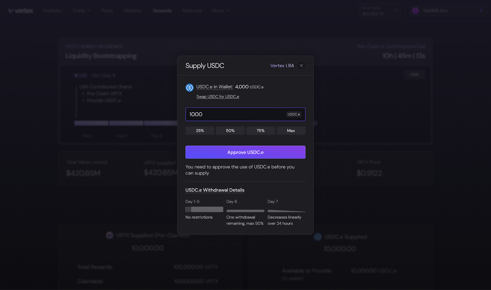Select the 50% amount preset
The width and height of the screenshot is (491, 290).
[230, 131]
